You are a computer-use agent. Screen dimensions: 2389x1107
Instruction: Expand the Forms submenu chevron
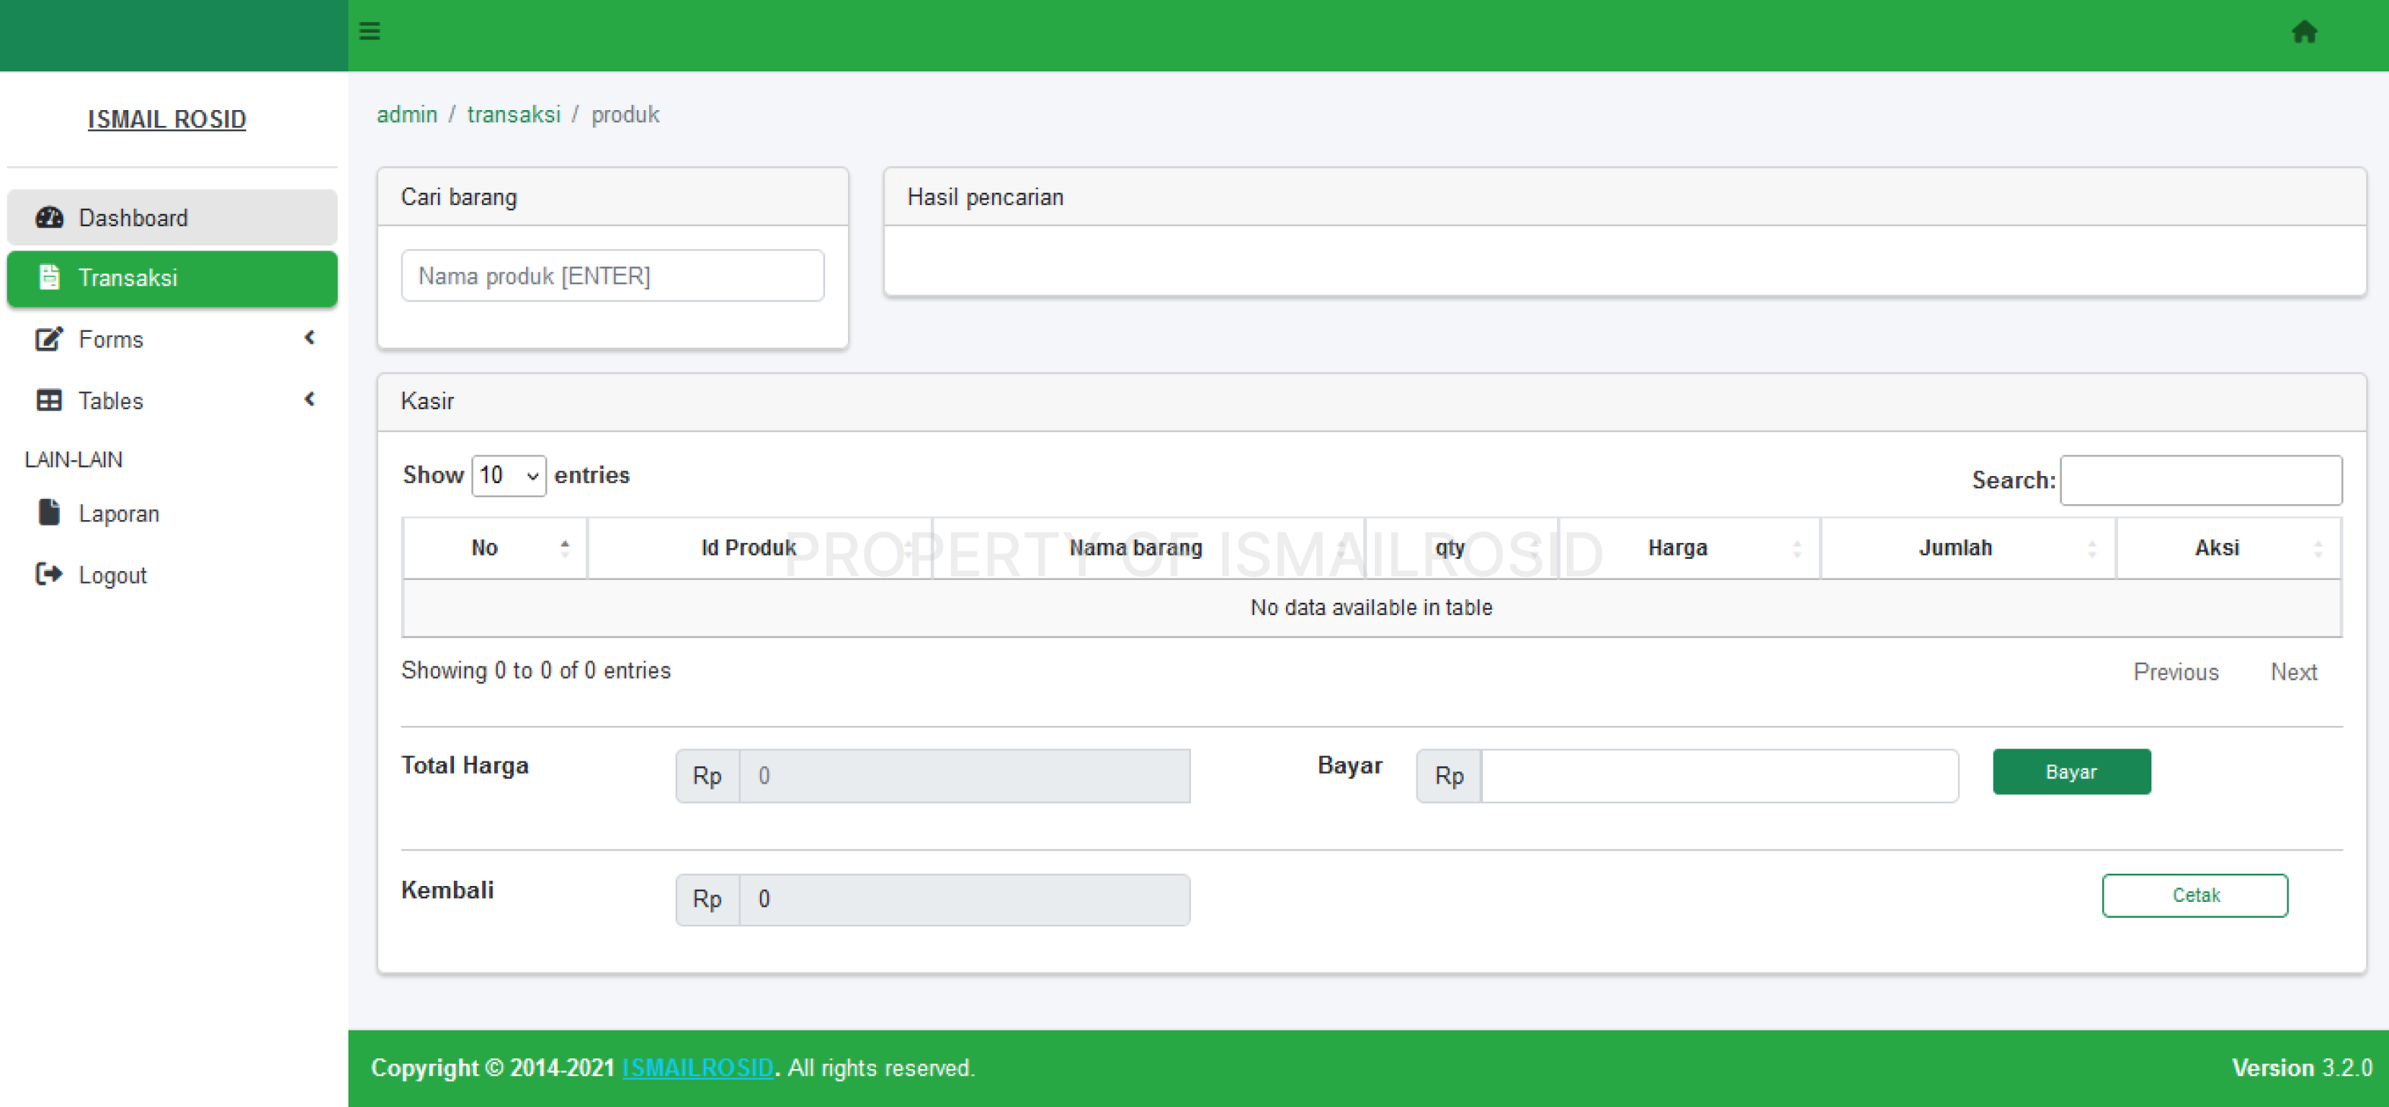(310, 338)
